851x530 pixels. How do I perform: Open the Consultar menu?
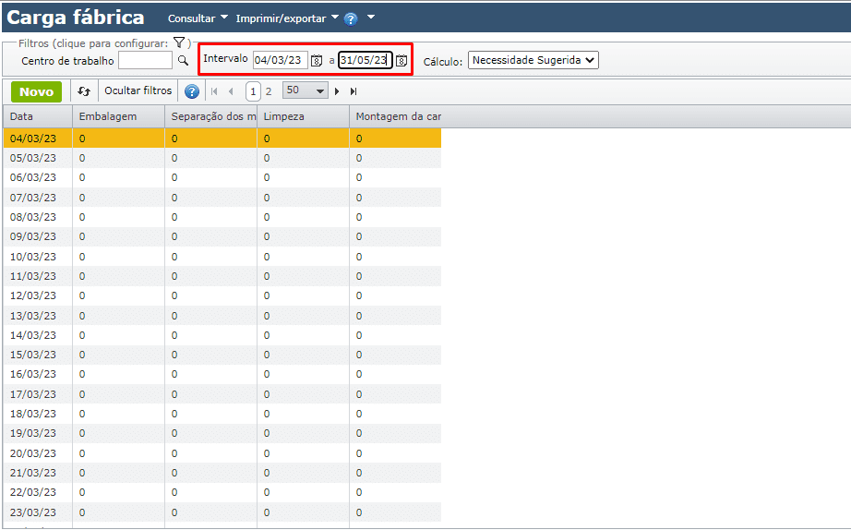point(198,18)
